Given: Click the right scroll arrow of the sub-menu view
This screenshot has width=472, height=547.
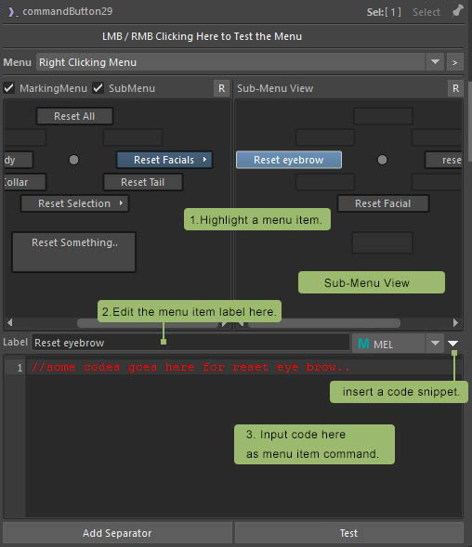Looking at the screenshot, I should coord(455,322).
